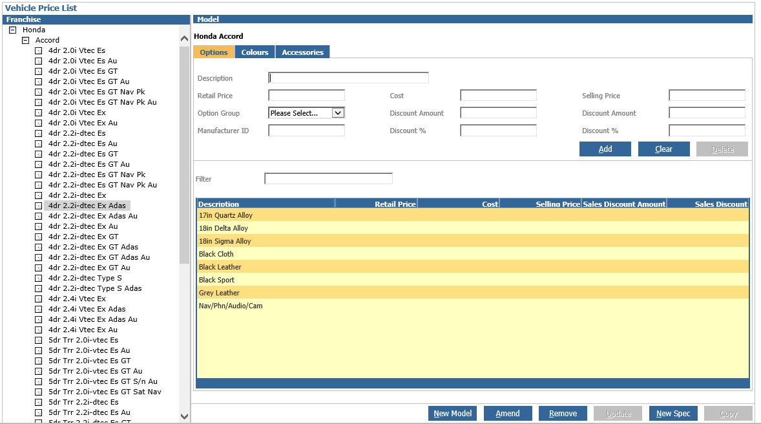761x424 pixels.
Task: Open the Accessories tab
Action: pos(303,52)
